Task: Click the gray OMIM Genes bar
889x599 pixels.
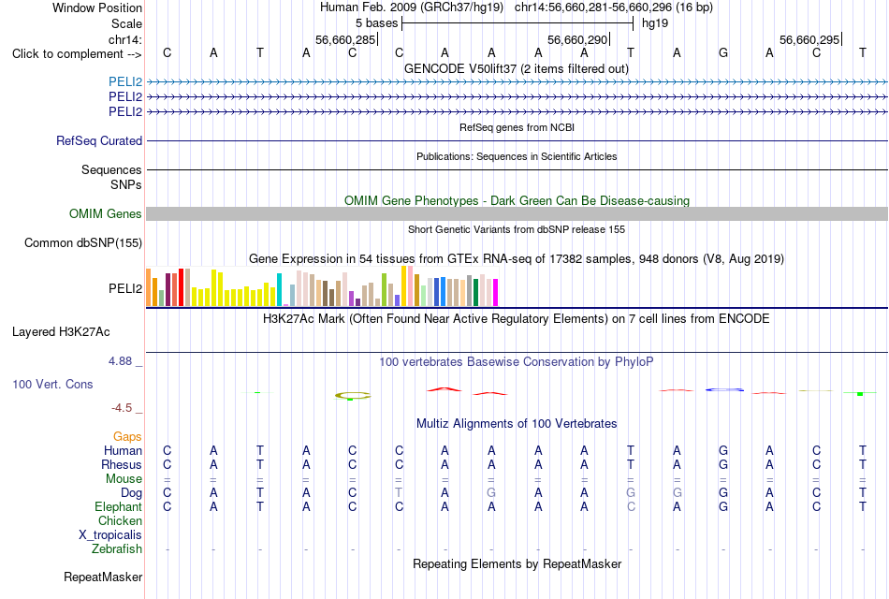Action: 517,213
